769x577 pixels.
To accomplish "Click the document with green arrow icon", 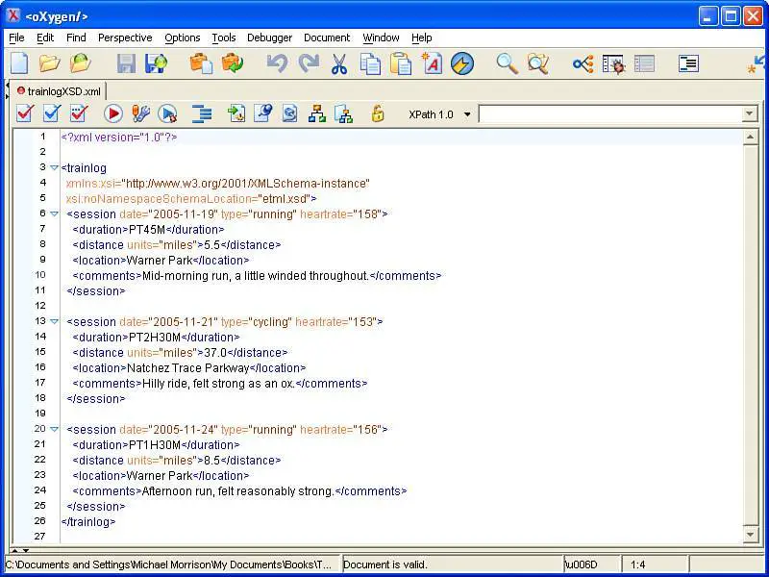I will click(236, 113).
